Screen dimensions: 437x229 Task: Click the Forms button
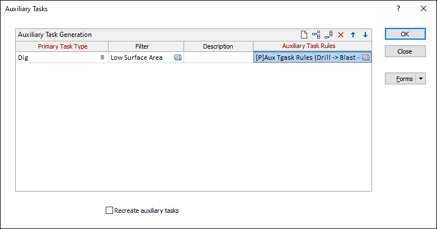click(401, 79)
